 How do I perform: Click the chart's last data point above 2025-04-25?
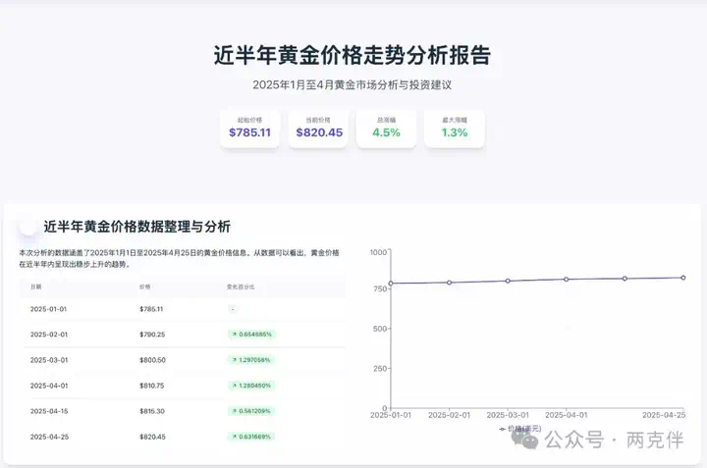coord(683,278)
